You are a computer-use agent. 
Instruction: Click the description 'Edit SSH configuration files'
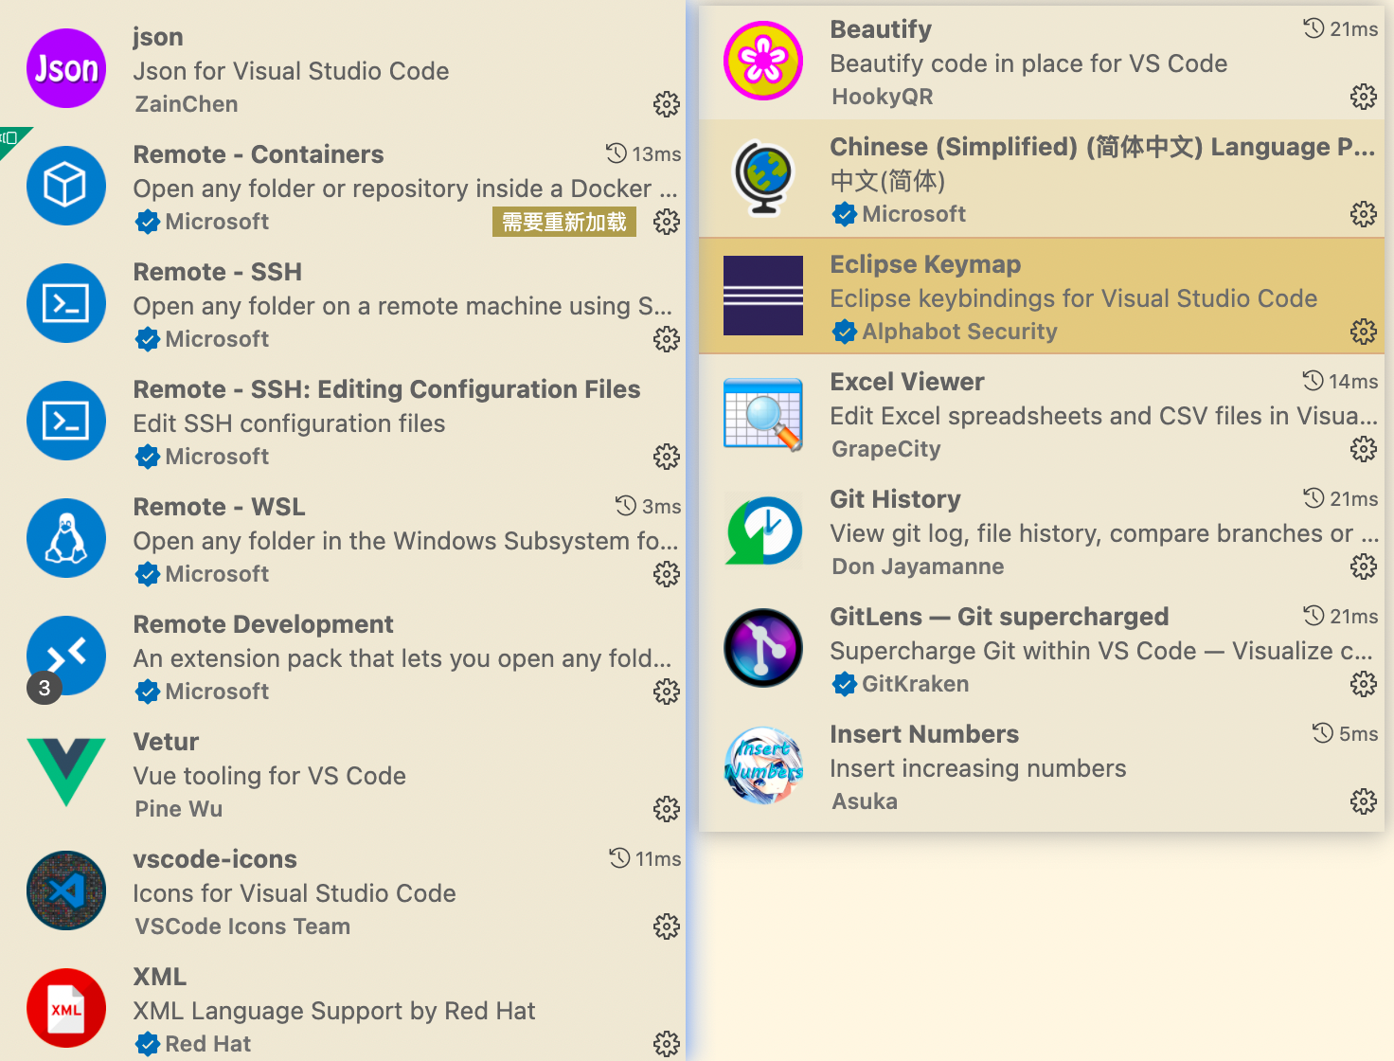(x=290, y=423)
